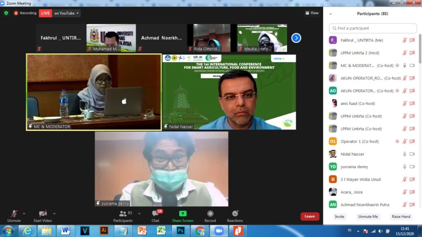Image resolution: width=422 pixels, height=237 pixels.
Task: Click anis fuad's video-off icon
Action: 412,103
